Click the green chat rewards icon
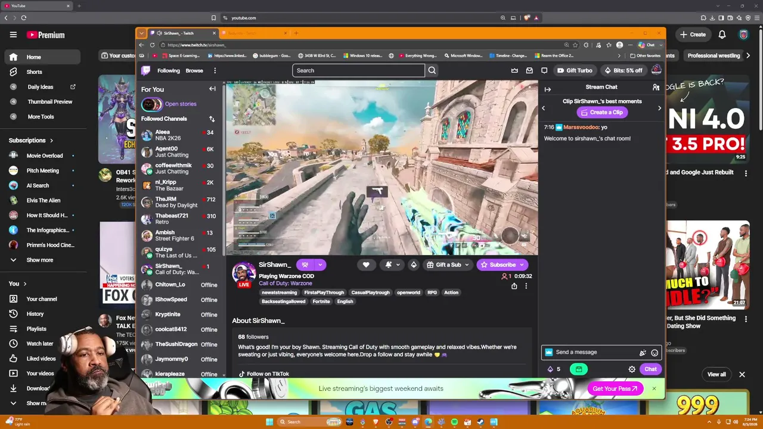 pos(579,369)
